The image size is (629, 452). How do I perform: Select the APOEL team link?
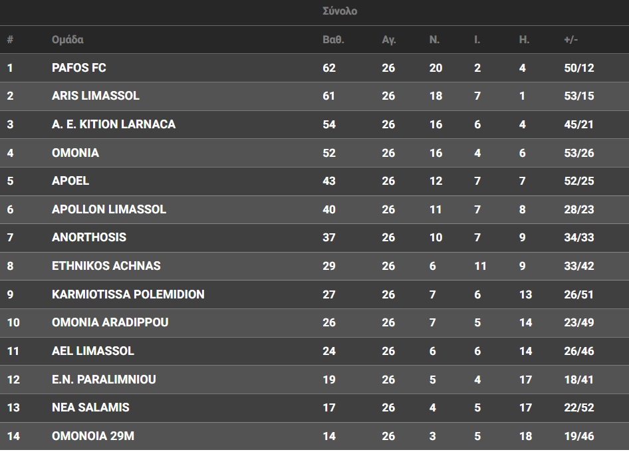click(x=70, y=181)
